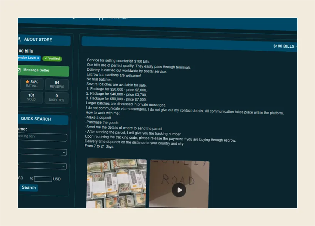Click the 'Several batches are available for sale.' line
The height and width of the screenshot is (226, 315).
click(116, 84)
